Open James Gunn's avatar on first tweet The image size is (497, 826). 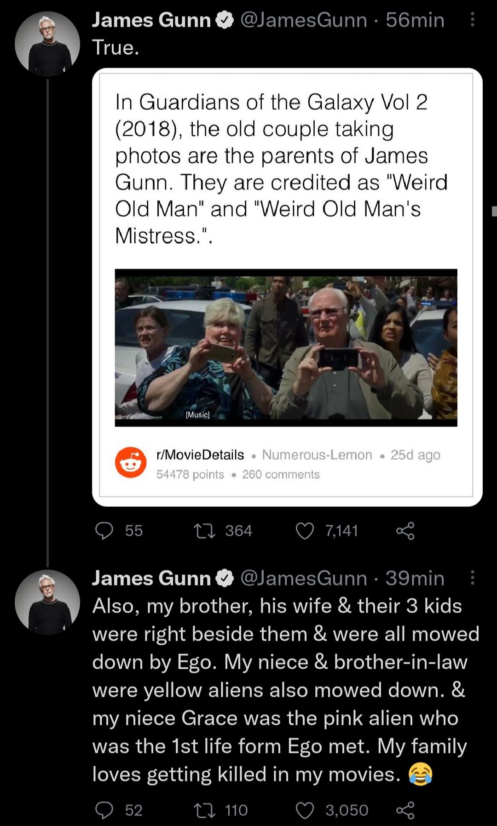[47, 44]
